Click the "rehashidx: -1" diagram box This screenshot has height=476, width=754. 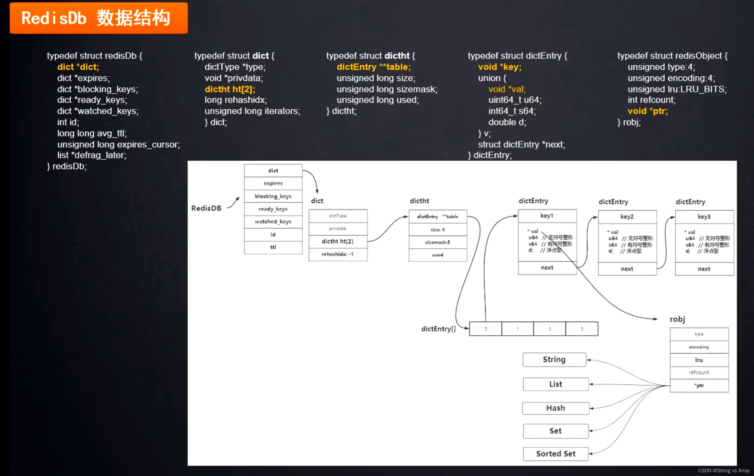click(338, 254)
